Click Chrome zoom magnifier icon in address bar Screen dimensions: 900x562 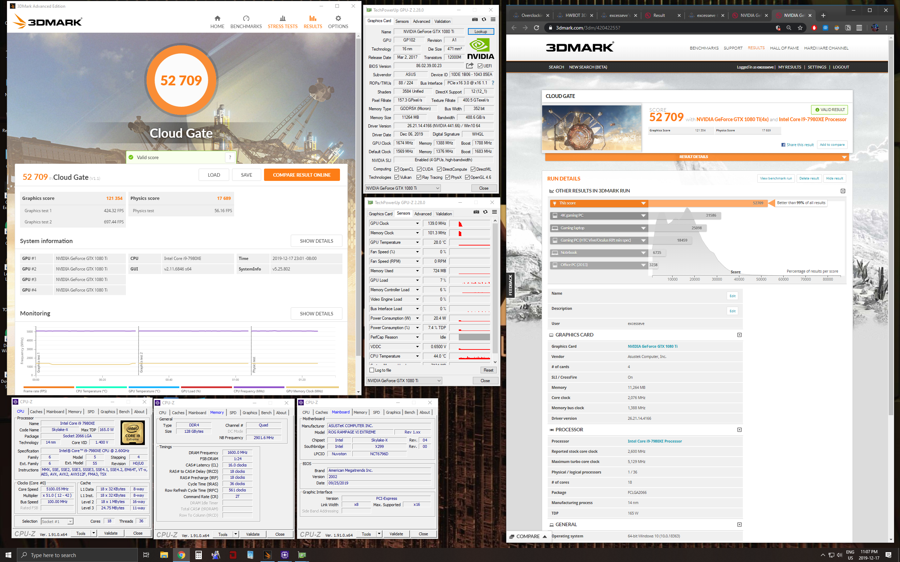tap(789, 28)
